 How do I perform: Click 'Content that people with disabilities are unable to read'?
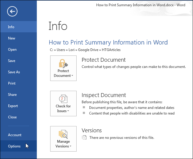click(x=132, y=113)
